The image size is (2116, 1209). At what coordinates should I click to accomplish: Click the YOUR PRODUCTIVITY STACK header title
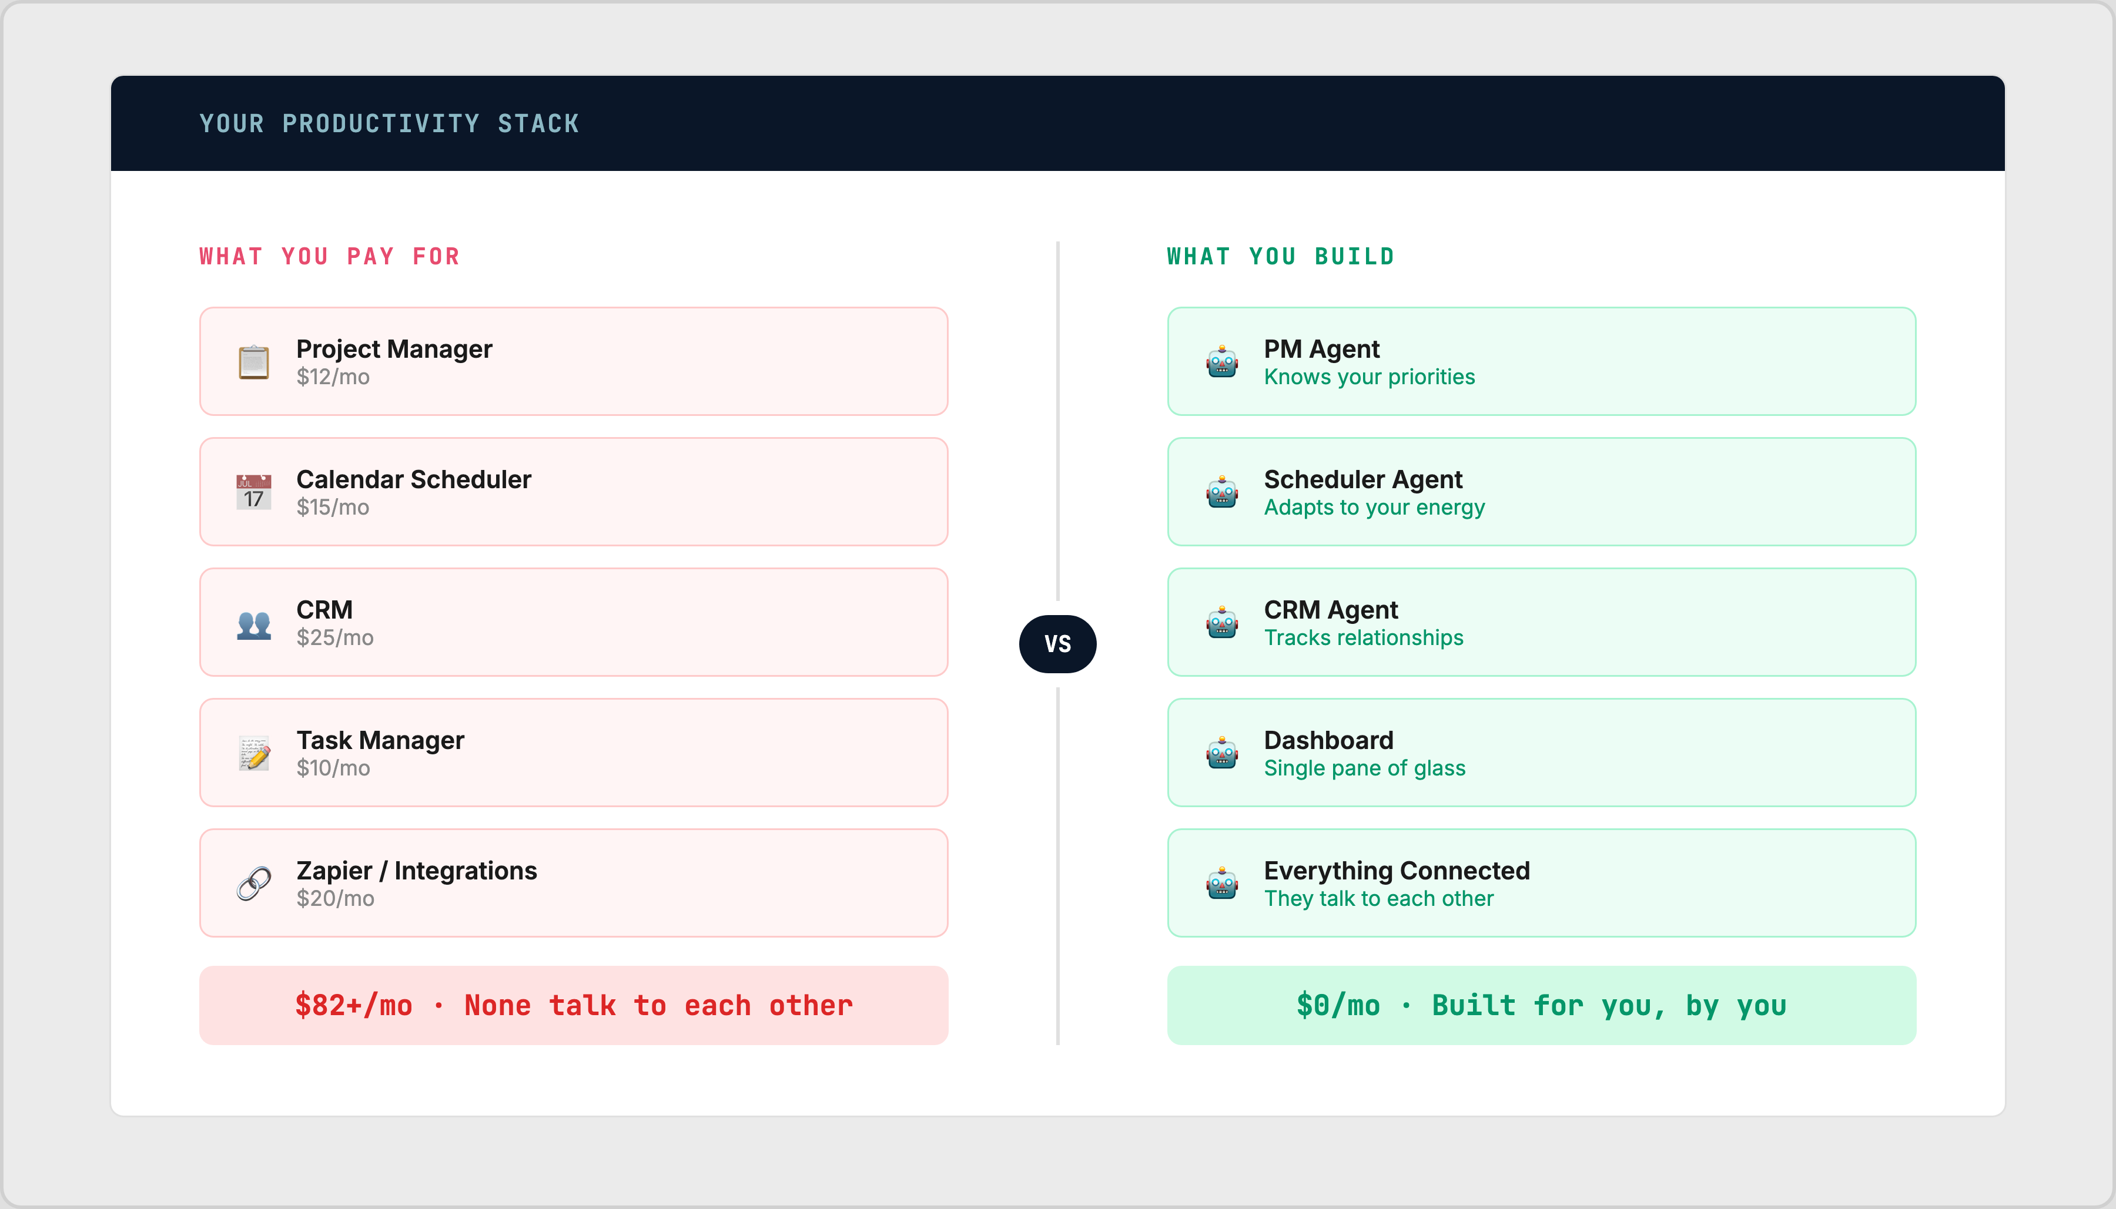click(x=389, y=124)
